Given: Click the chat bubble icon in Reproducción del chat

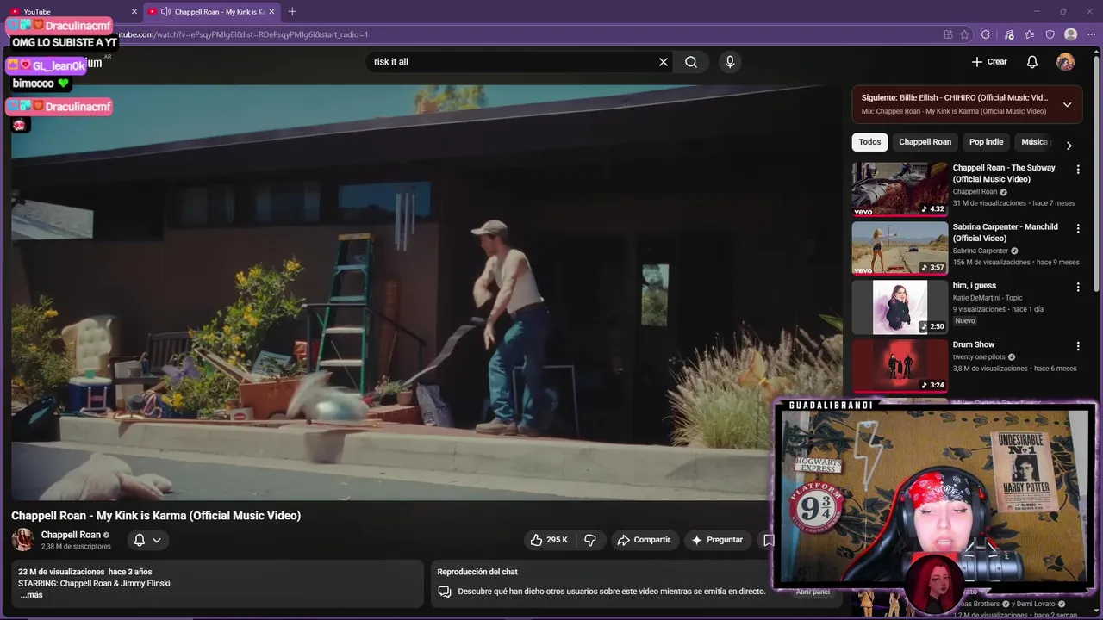Looking at the screenshot, I should click(445, 592).
